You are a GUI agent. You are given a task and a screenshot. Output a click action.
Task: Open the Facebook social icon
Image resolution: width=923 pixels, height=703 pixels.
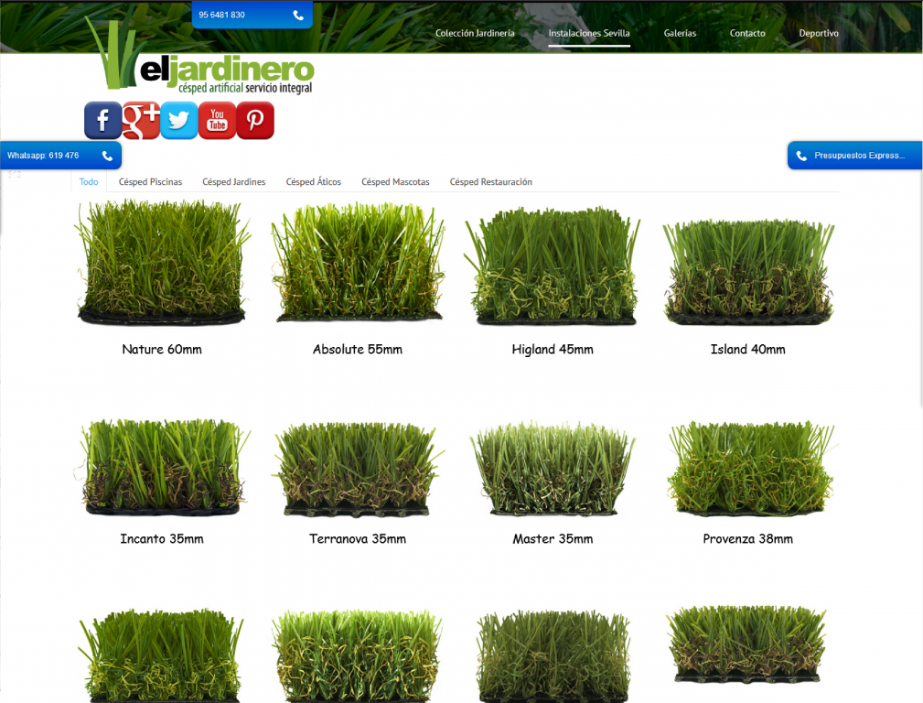click(102, 121)
